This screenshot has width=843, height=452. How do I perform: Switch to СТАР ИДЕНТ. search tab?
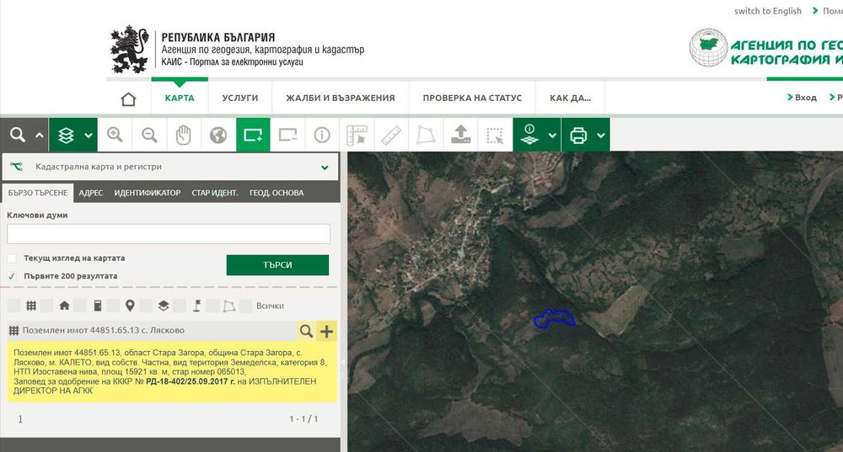(x=214, y=193)
